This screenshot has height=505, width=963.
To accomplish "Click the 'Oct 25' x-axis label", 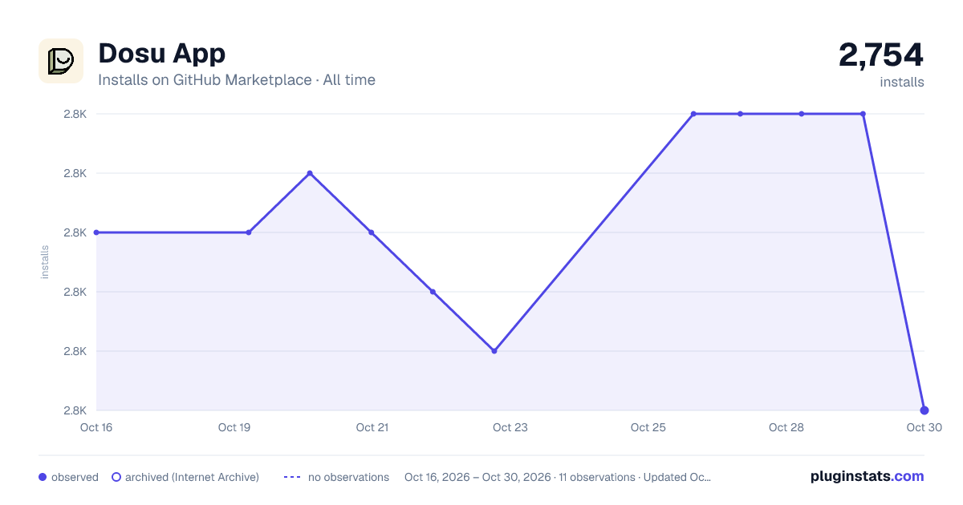I will [x=648, y=427].
